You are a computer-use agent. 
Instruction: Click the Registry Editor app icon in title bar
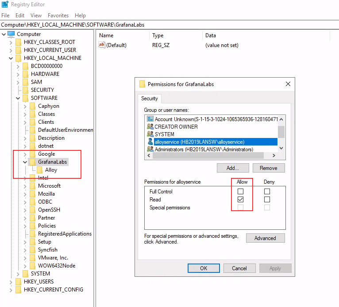tap(5, 4)
